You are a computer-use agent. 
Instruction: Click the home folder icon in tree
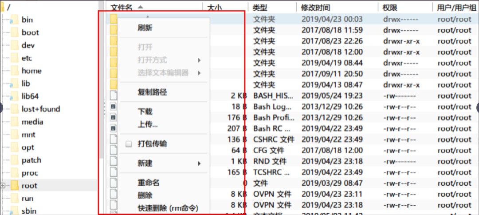pyautogui.click(x=14, y=71)
